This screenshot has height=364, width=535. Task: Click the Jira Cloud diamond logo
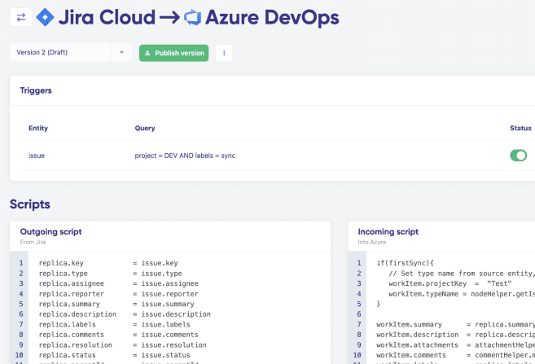[46, 17]
